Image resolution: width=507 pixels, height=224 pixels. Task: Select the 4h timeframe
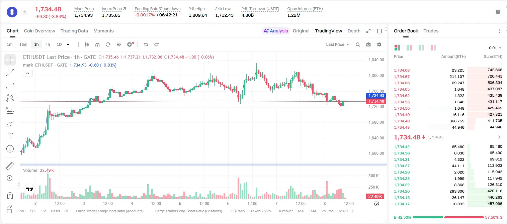[48, 44]
